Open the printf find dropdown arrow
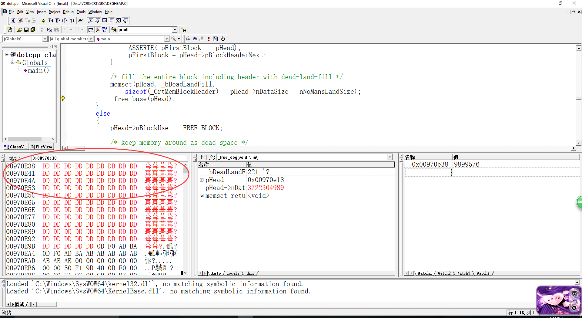 pyautogui.click(x=175, y=30)
